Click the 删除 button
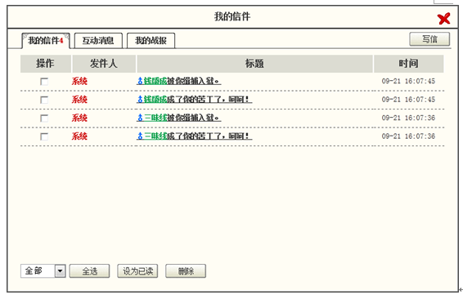Viewport: 463px width, 295px height. click(186, 270)
